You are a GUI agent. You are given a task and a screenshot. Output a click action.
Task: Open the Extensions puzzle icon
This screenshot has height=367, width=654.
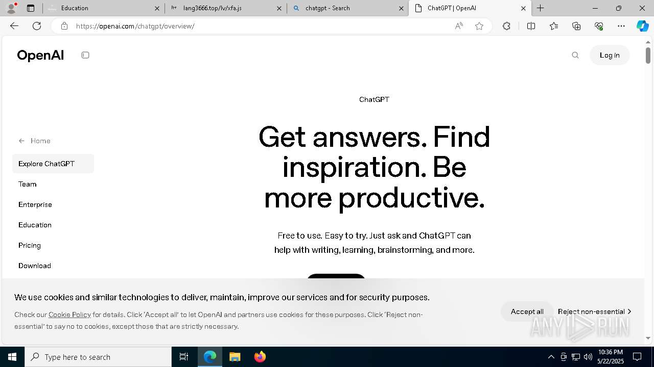pyautogui.click(x=506, y=26)
